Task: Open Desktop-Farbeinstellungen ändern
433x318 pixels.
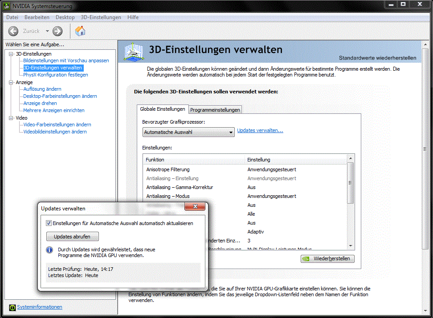Action: click(x=60, y=96)
